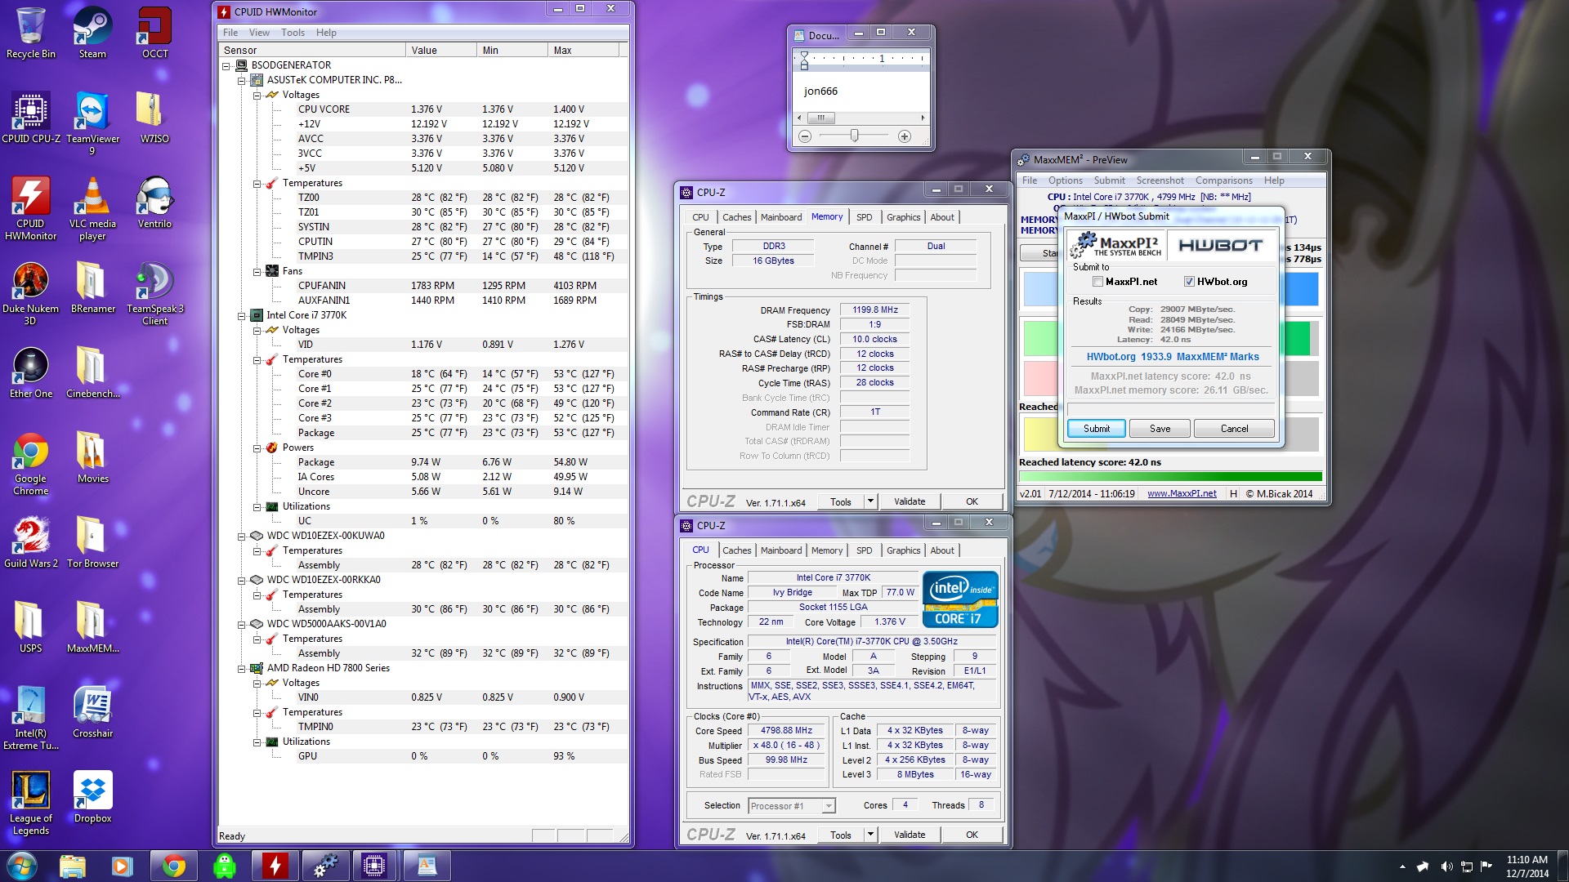Open the CPUID CPU-Z desktop shortcut

click(31, 118)
